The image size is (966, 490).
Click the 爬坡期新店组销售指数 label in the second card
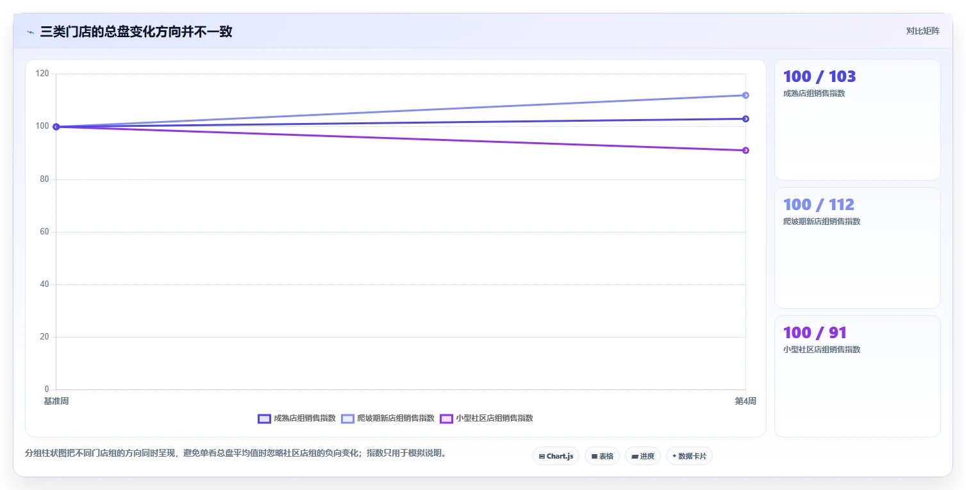point(822,222)
